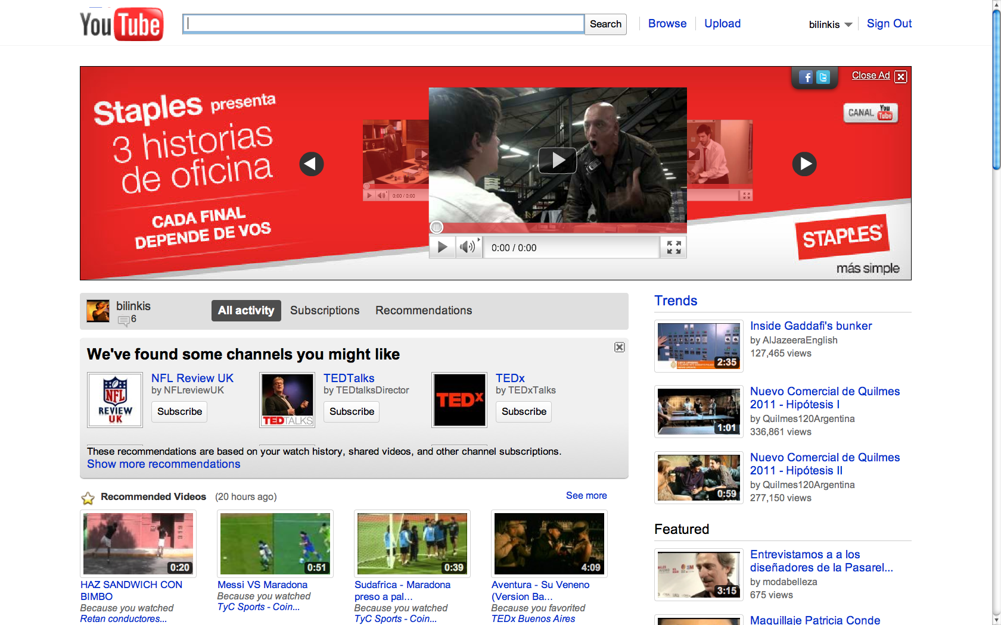Share the ad on Twitter
This screenshot has width=1001, height=625.
coord(823,77)
